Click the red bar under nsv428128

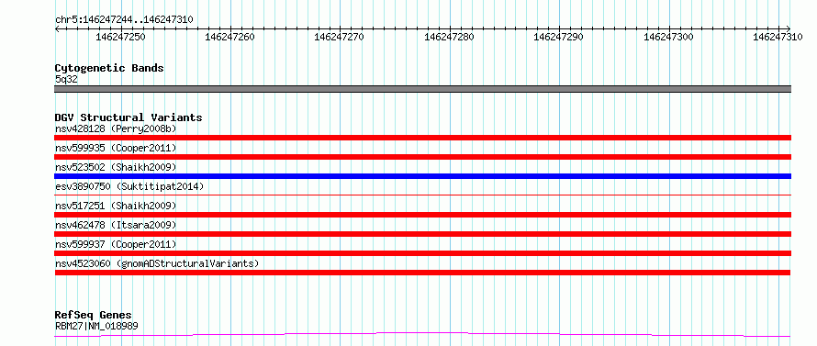pyautogui.click(x=422, y=138)
